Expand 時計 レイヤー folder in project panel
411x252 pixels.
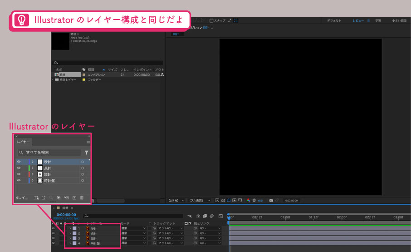point(52,79)
